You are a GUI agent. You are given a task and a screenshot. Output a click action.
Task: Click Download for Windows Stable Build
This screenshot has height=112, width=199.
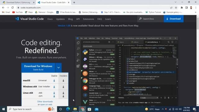coord(38,68)
